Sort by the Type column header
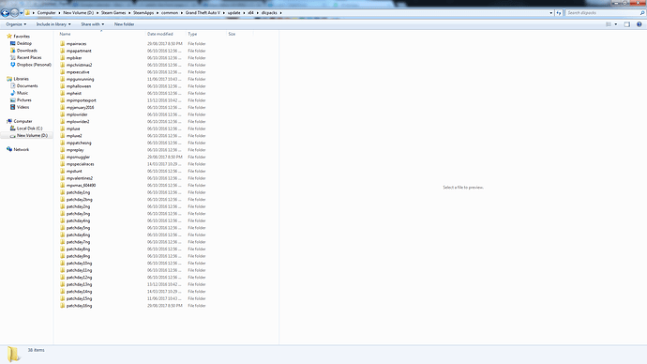Image resolution: width=647 pixels, height=364 pixels. pyautogui.click(x=192, y=34)
